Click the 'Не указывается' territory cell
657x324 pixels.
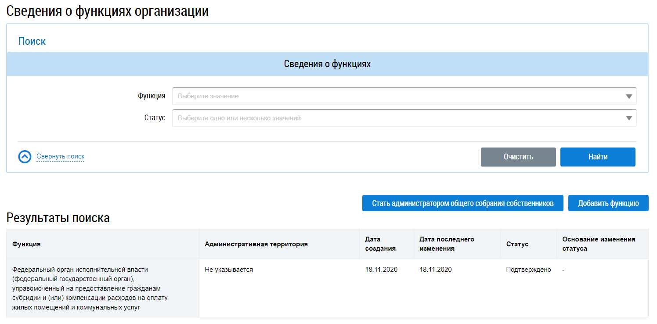pyautogui.click(x=229, y=270)
